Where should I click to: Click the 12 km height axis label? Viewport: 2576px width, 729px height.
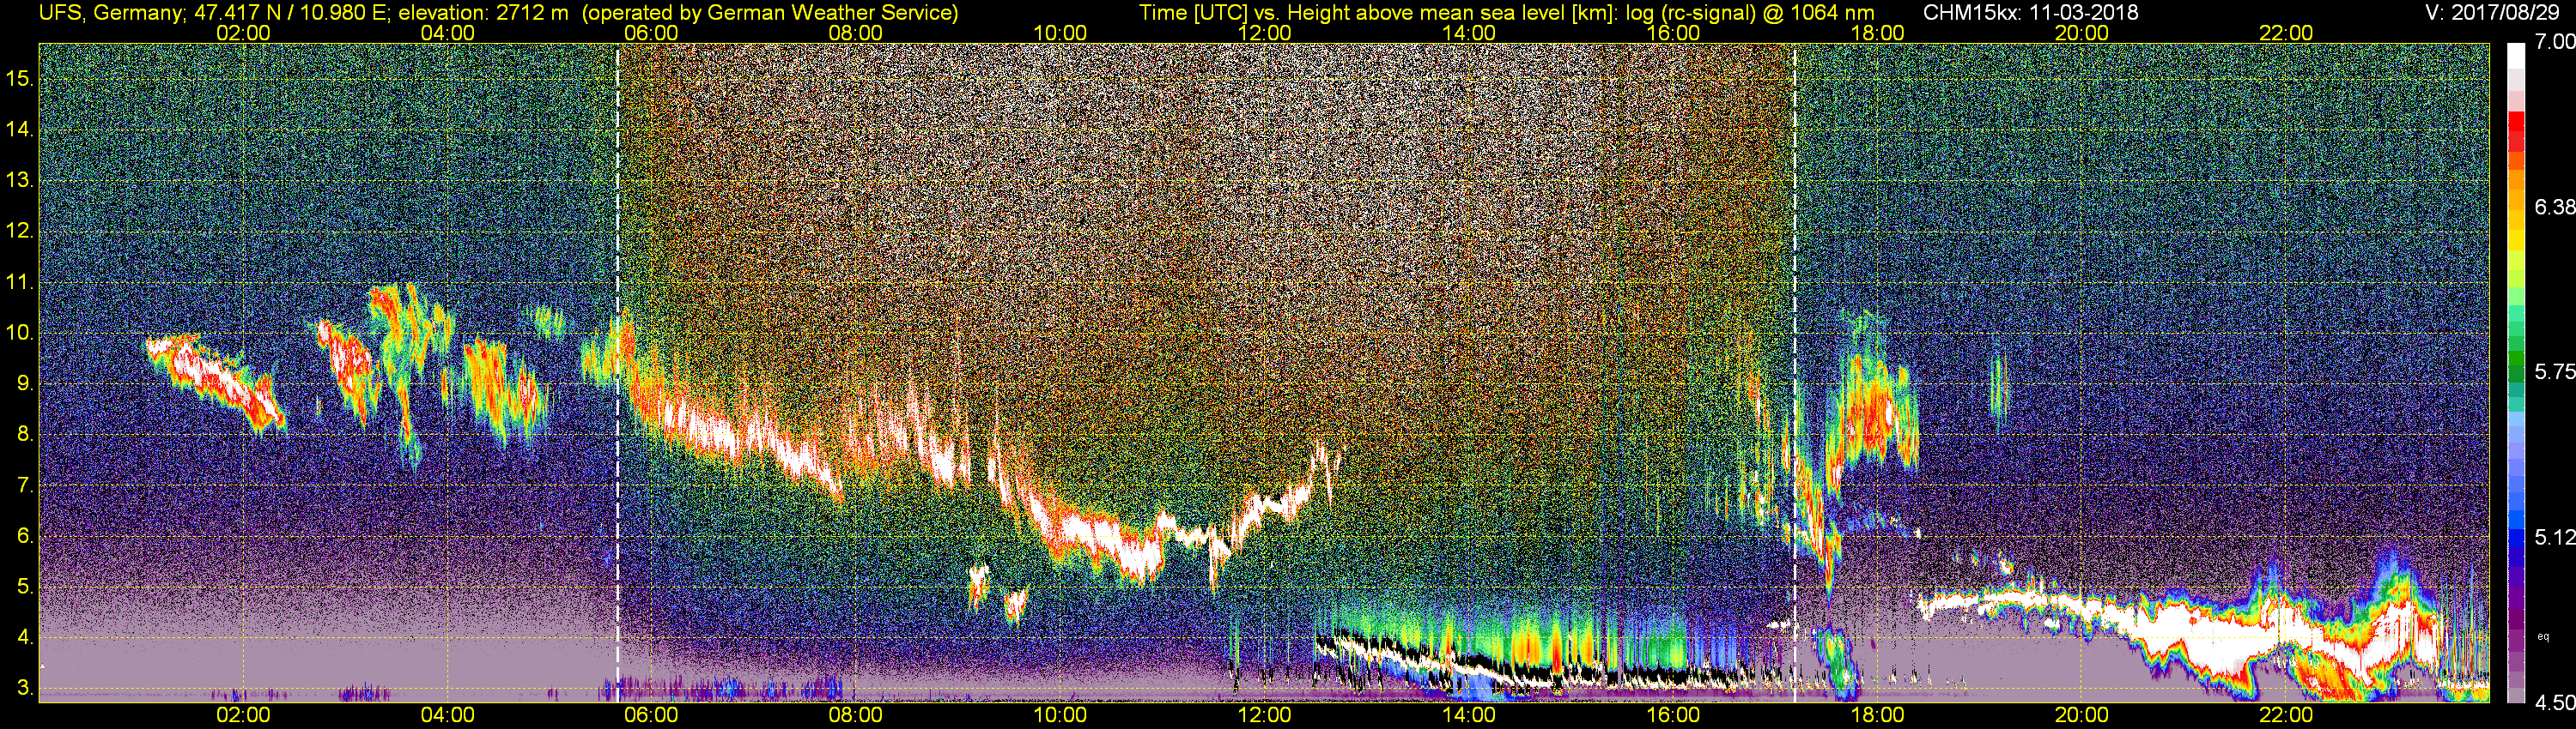19,231
